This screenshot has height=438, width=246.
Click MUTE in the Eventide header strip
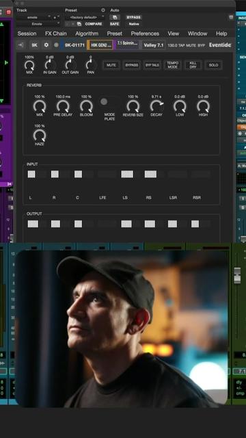point(191,45)
